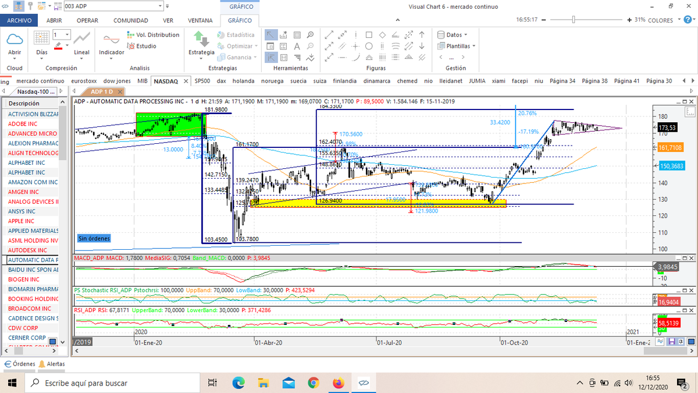
Task: Open Task View on the taskbar
Action: point(213,383)
